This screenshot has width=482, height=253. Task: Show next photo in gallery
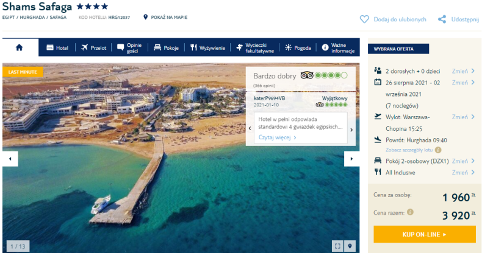click(351, 159)
